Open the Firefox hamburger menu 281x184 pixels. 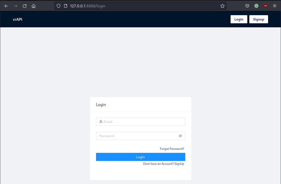pos(275,6)
